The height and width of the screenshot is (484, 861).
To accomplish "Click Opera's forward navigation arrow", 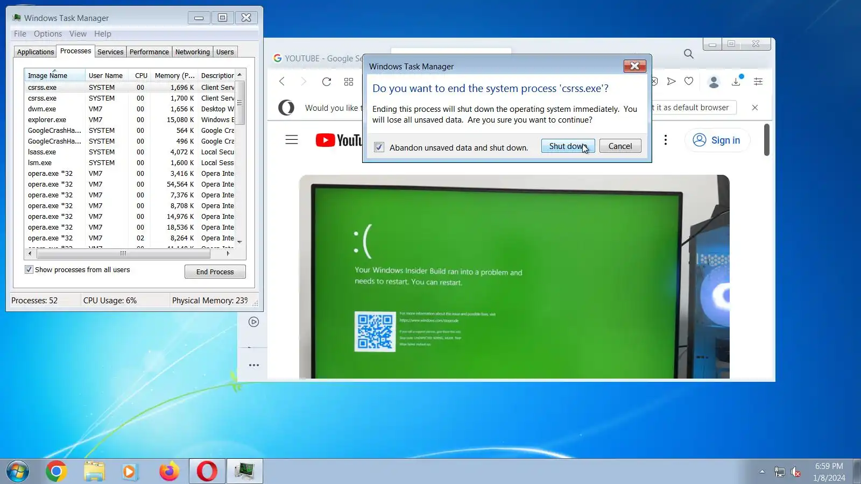I will pyautogui.click(x=304, y=81).
